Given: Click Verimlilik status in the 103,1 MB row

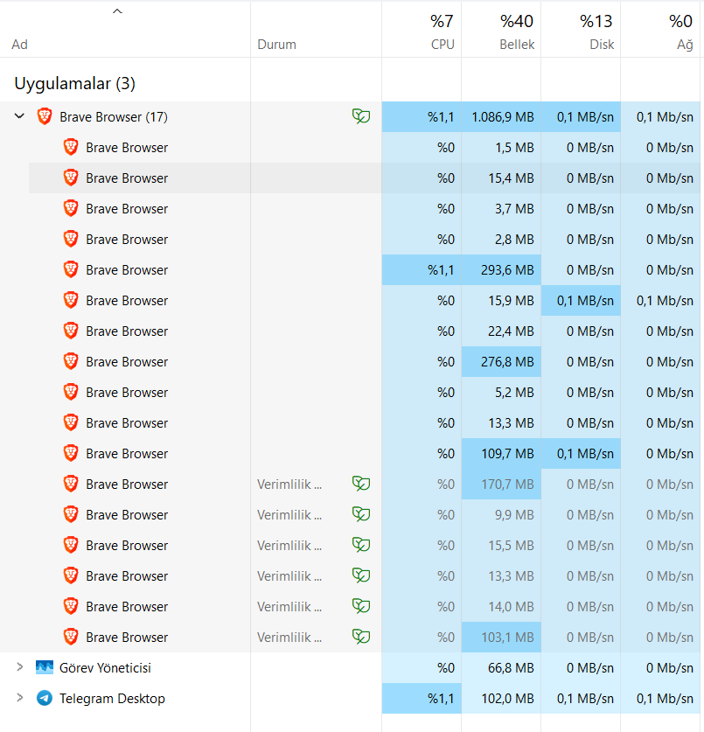Looking at the screenshot, I should [x=289, y=638].
